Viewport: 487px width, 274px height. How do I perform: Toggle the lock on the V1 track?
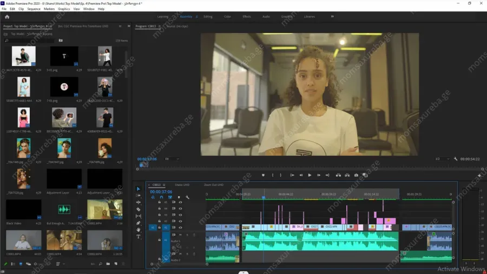[159, 228]
